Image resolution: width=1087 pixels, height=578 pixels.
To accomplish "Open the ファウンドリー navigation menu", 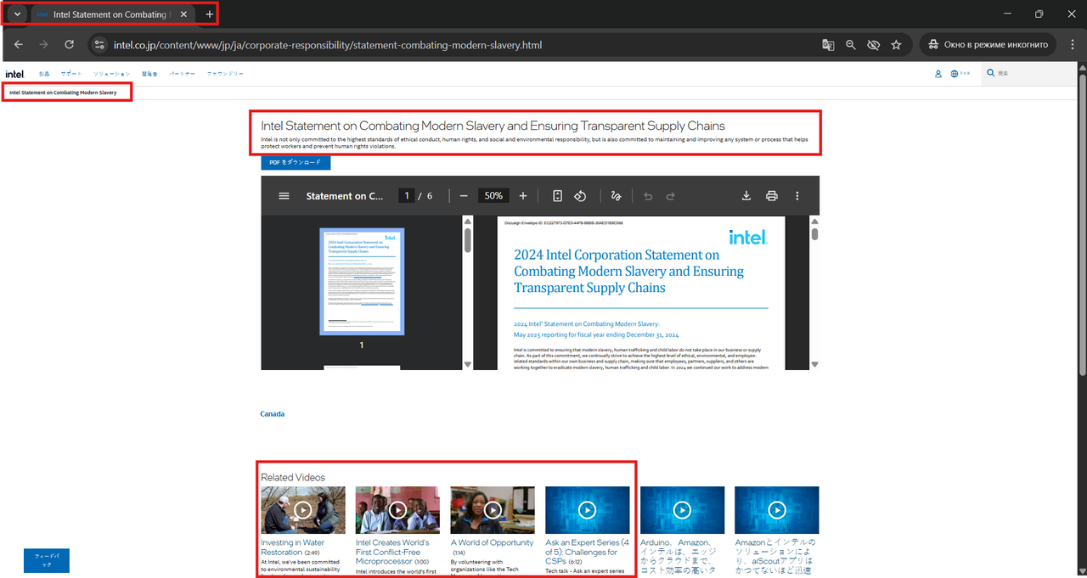I will pos(225,74).
